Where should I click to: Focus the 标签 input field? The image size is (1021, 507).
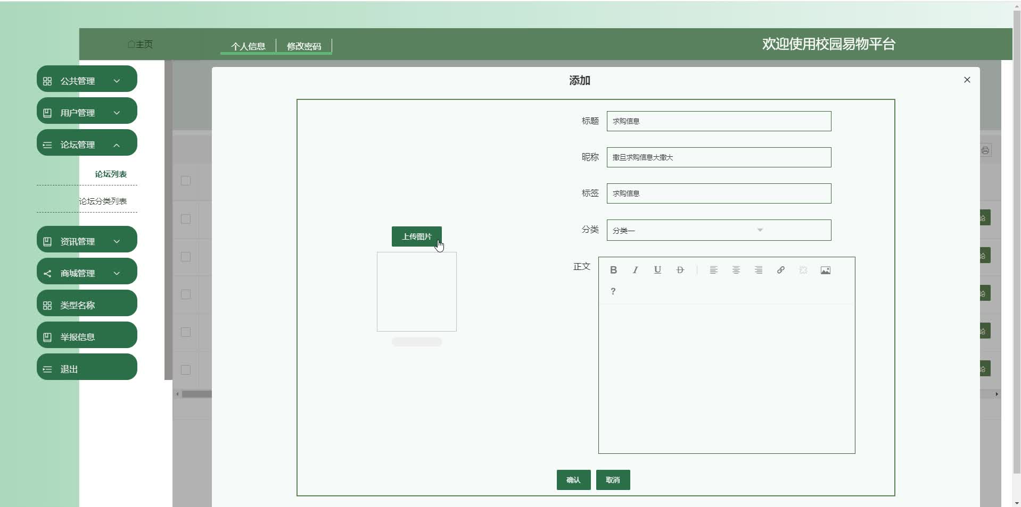719,193
